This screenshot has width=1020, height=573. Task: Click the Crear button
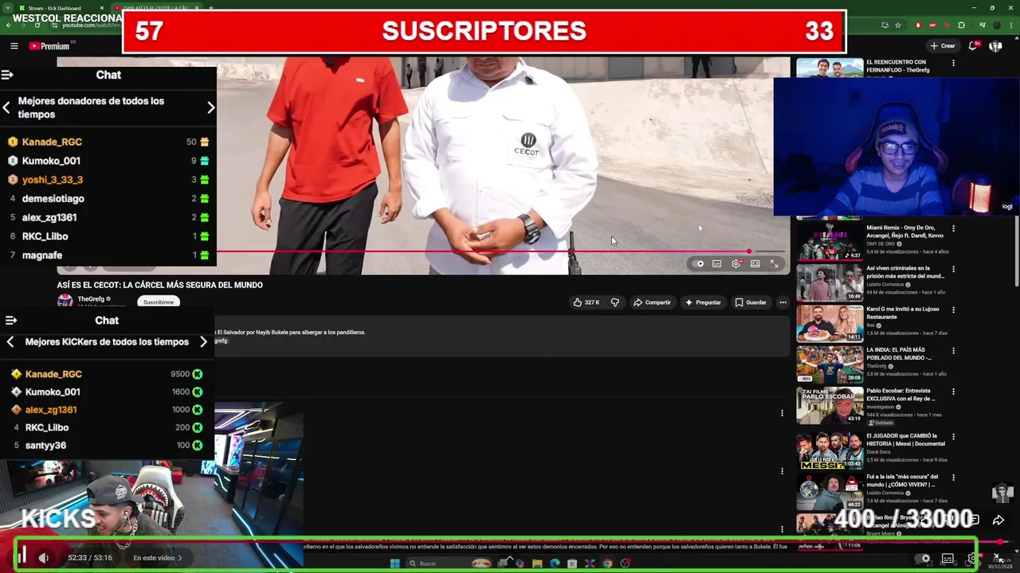pyautogui.click(x=942, y=46)
